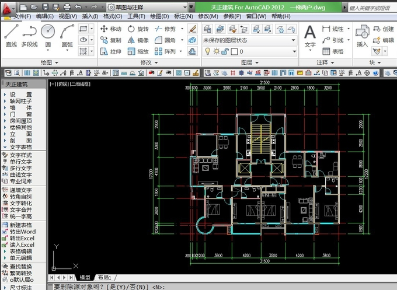Click the 镜像 mirror tool
The width and height of the screenshot is (397, 290).
(x=138, y=40)
